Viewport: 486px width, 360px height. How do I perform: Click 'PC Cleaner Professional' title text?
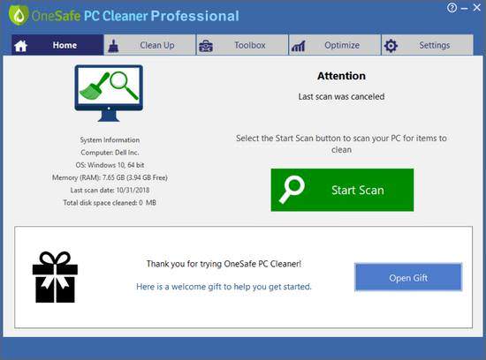162,16
